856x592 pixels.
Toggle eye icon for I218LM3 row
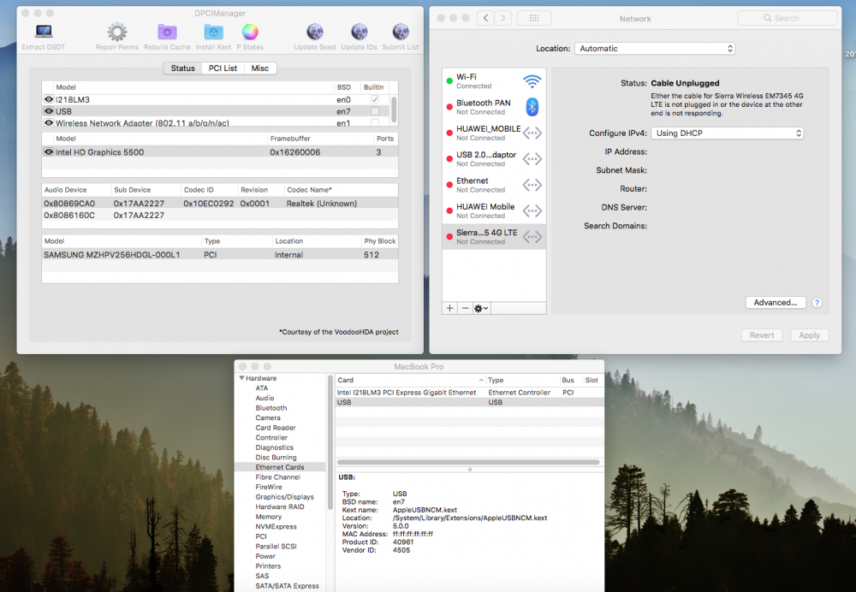pyautogui.click(x=49, y=99)
